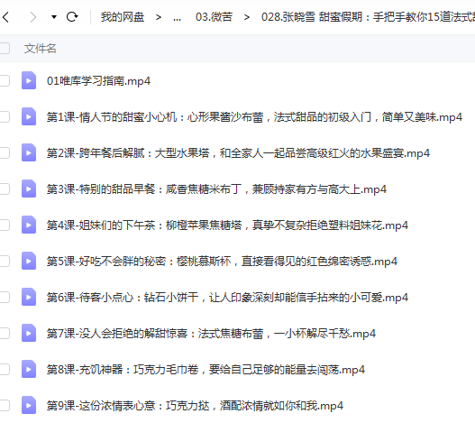Open 第3课-特别的甜品早餐 video file name
Screen dimensions: 475x423
[x=216, y=189]
